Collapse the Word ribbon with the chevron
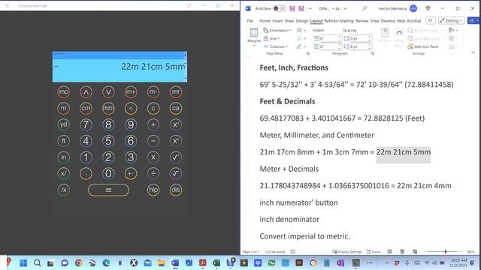The image size is (481, 270). tap(473, 52)
